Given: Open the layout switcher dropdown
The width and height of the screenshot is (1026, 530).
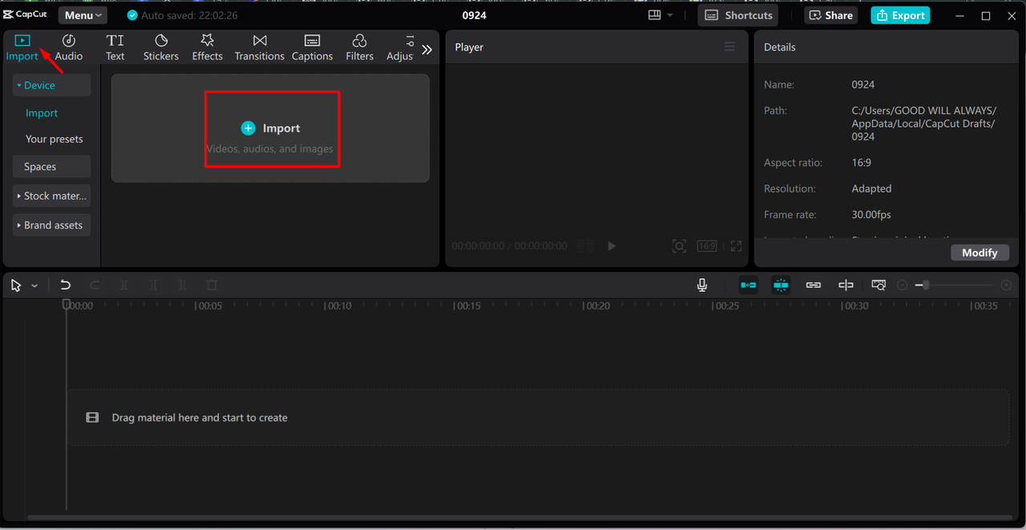Looking at the screenshot, I should pos(660,15).
